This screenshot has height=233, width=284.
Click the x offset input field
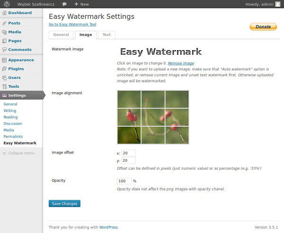(128, 153)
